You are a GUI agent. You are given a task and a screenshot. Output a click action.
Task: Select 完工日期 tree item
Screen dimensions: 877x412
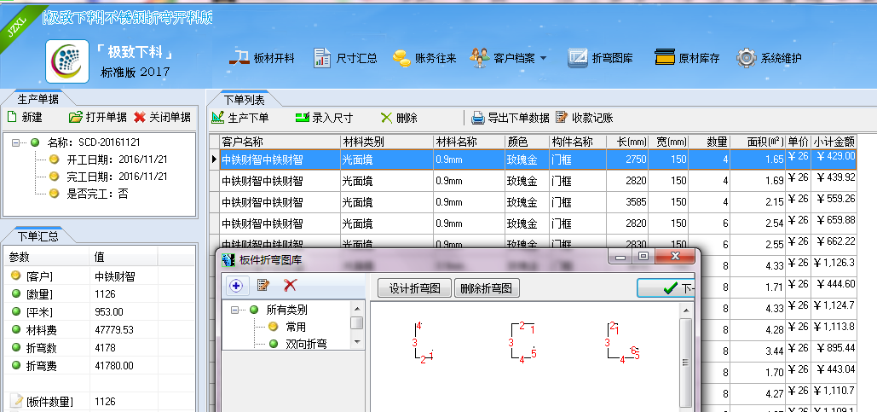108,177
